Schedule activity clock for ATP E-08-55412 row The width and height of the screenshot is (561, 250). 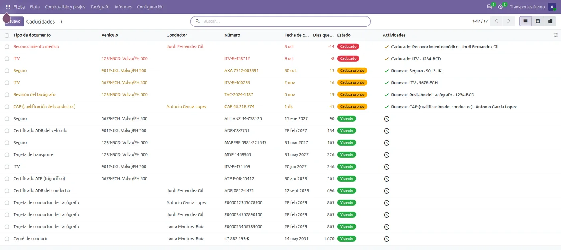[387, 179]
